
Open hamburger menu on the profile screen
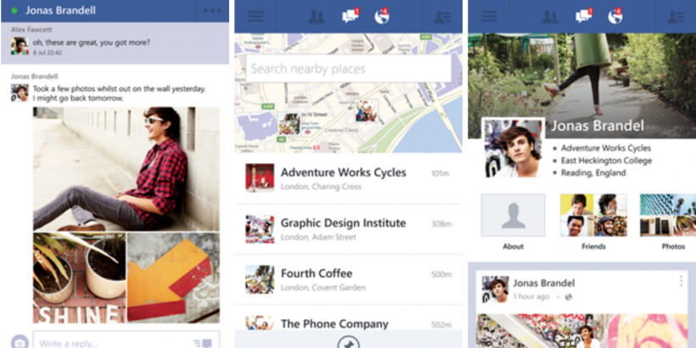(x=489, y=16)
